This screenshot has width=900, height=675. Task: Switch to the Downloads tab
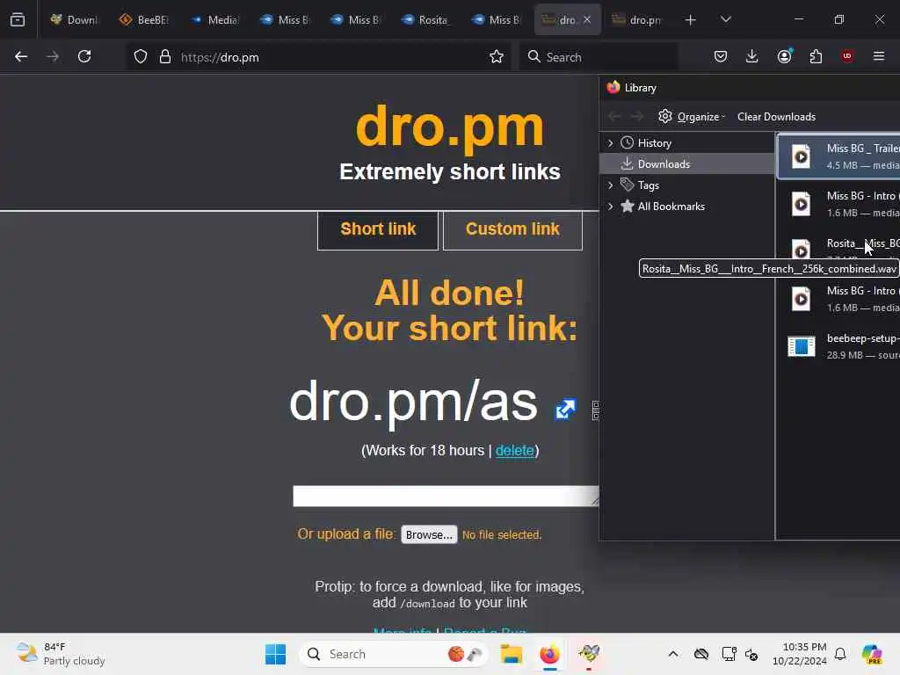[74, 20]
